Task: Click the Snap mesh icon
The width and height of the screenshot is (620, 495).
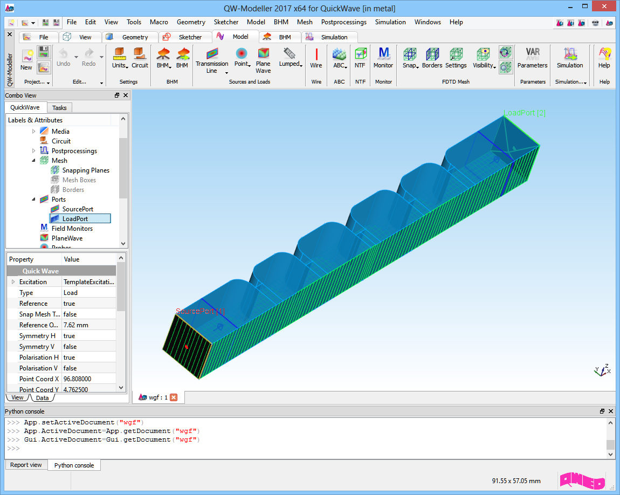Action: point(410,54)
